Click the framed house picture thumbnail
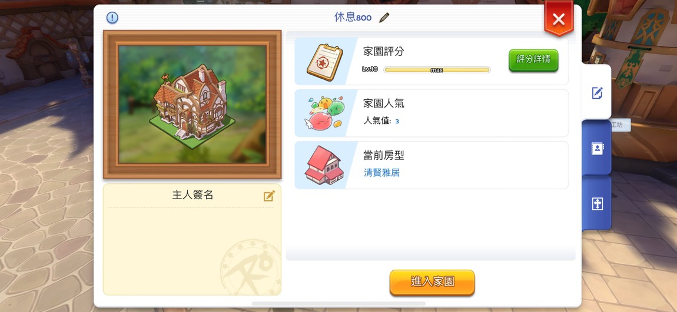The width and height of the screenshot is (677, 312). 192,104
